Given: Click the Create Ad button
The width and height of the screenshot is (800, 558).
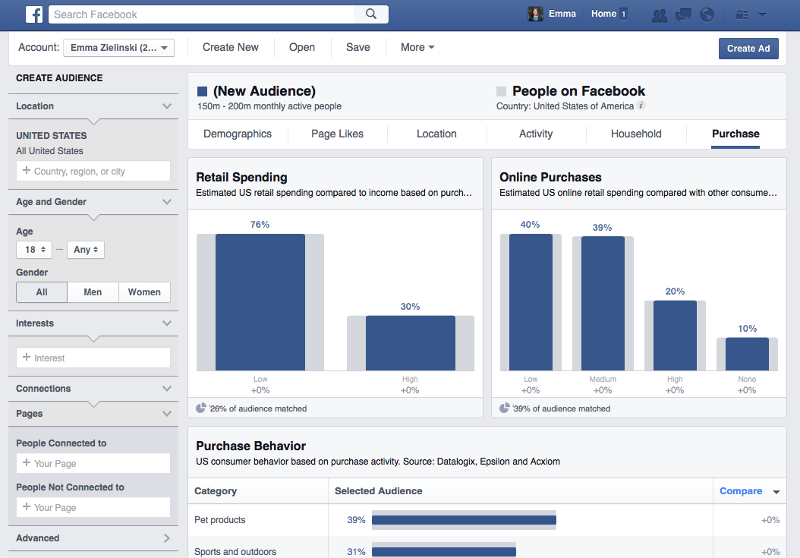Looking at the screenshot, I should 748,49.
